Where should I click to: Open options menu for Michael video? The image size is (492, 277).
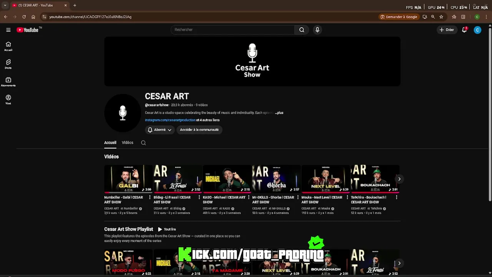click(x=249, y=197)
